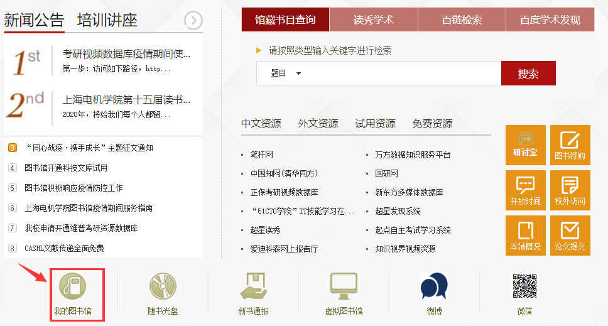This screenshot has width=608, height=326.
Task: Open the 中国知网(清华同方) link
Action: tap(284, 173)
